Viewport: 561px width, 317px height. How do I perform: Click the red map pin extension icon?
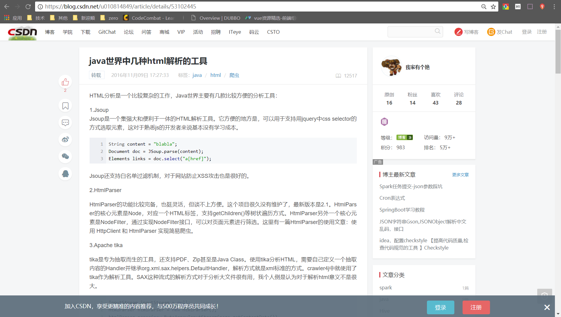[542, 7]
